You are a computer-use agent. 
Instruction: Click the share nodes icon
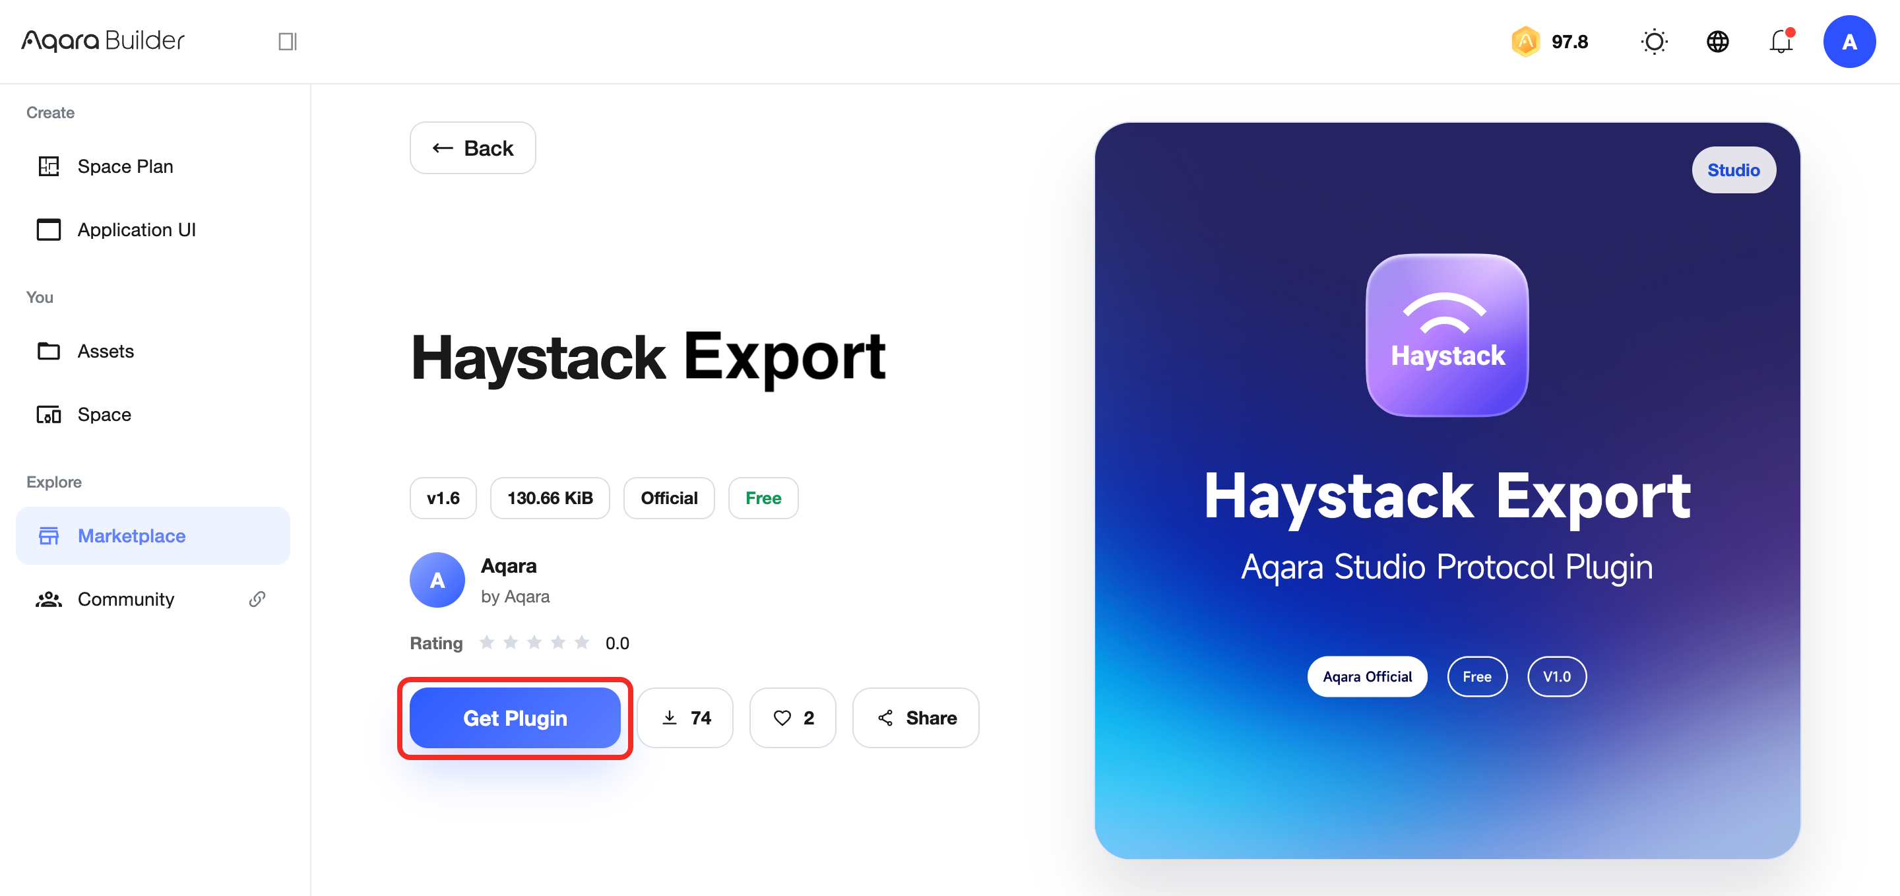point(885,718)
